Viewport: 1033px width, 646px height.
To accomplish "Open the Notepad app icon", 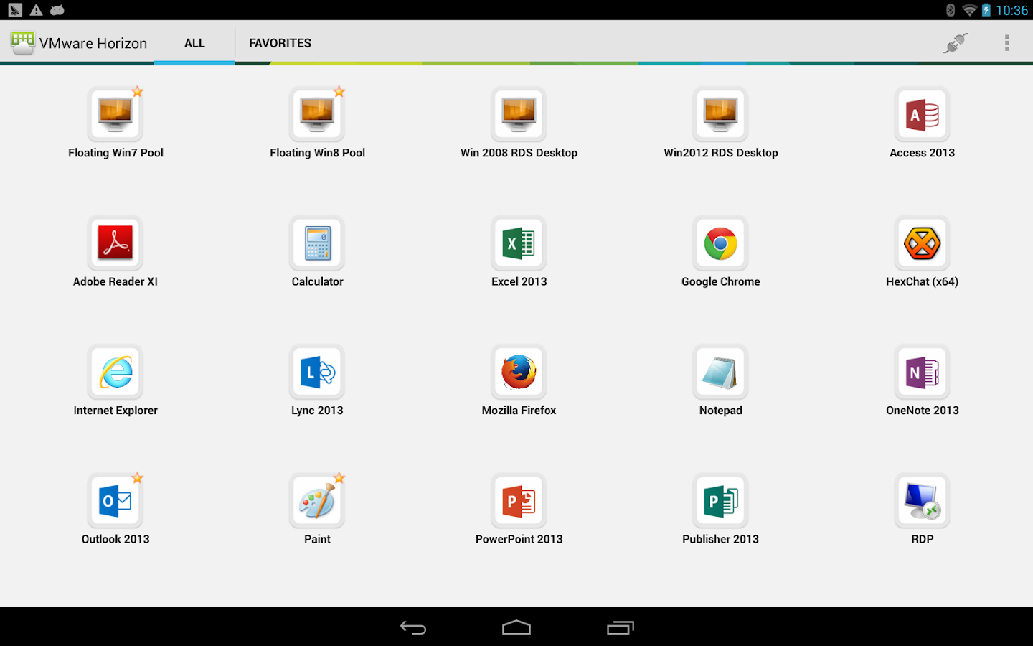I will click(720, 372).
